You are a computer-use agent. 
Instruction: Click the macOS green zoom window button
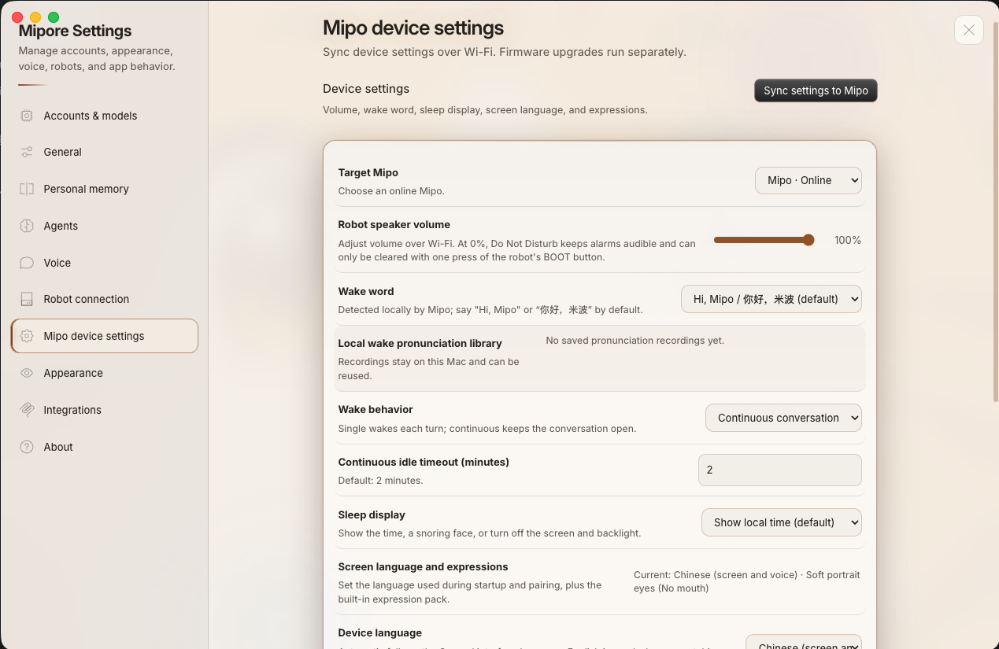click(x=54, y=17)
